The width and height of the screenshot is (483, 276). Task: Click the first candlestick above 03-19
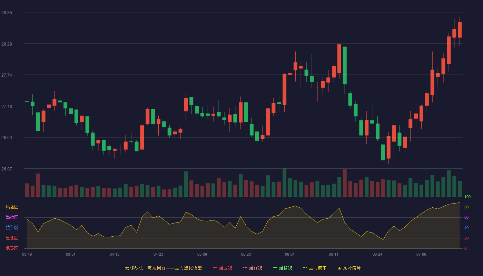(x=27, y=101)
